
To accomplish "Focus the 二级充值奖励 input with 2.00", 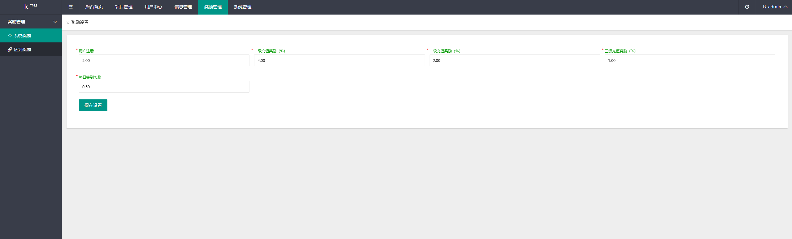I will point(515,60).
